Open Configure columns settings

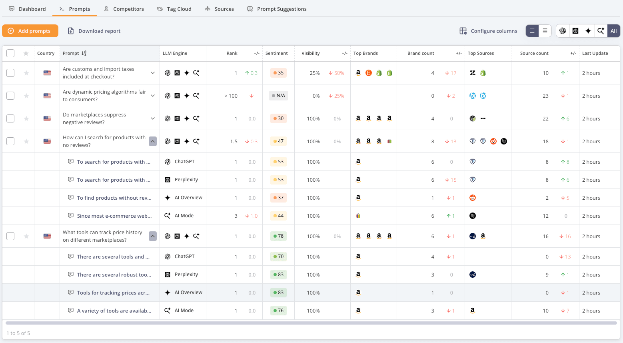(488, 31)
